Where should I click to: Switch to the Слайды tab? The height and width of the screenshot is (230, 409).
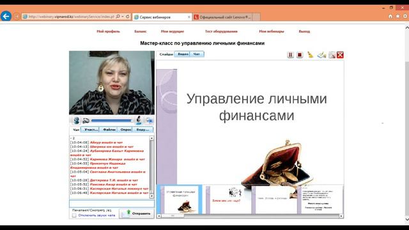(x=166, y=54)
